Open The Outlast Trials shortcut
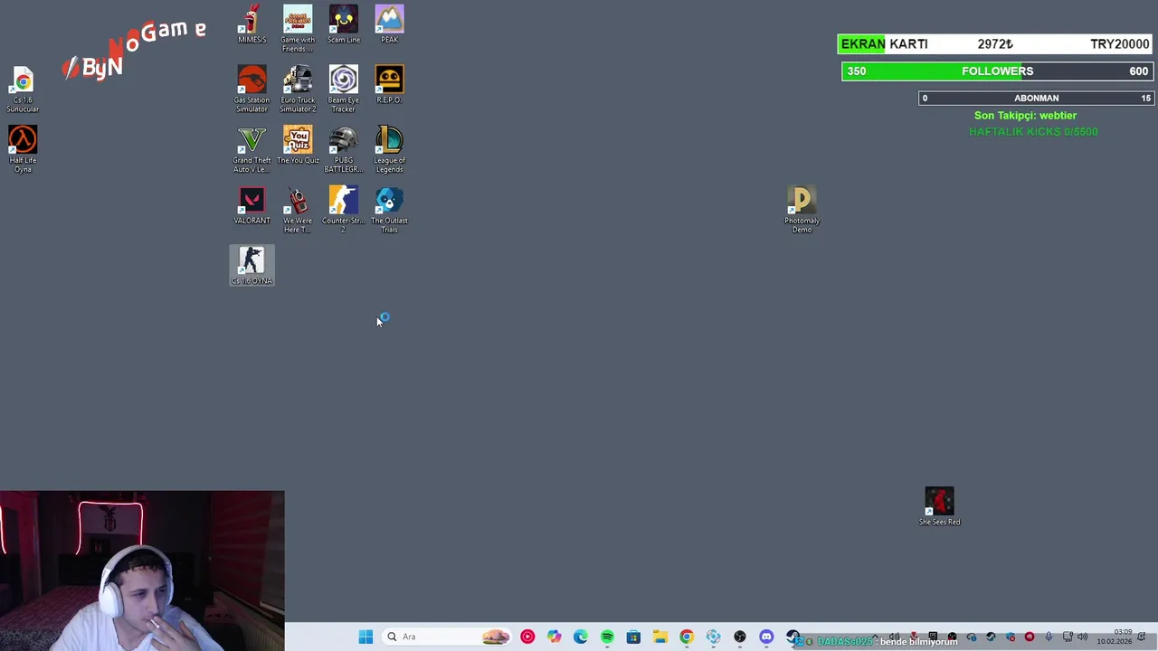This screenshot has width=1158, height=651. (389, 210)
